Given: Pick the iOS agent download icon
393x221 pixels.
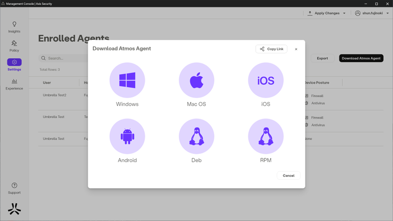Looking at the screenshot, I should (266, 80).
